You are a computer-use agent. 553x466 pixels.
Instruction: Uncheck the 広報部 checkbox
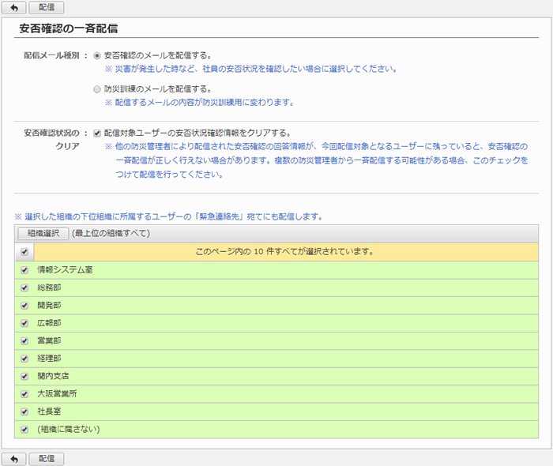tap(24, 323)
